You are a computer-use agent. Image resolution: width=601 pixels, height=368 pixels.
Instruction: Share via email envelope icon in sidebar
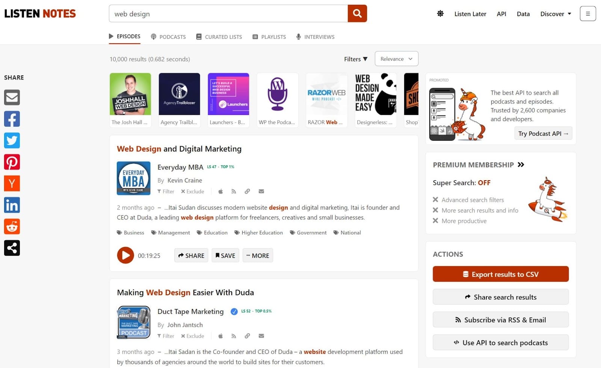12,98
